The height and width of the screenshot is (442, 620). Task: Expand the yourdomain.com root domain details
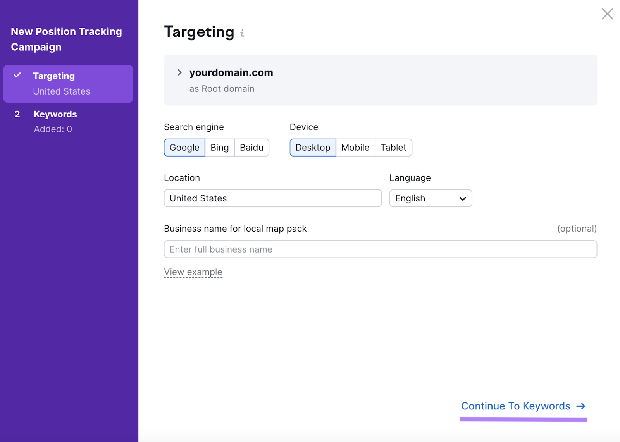(x=179, y=72)
